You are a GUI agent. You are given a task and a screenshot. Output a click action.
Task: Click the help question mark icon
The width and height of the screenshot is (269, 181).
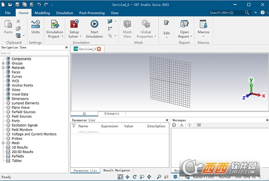(x=262, y=13)
